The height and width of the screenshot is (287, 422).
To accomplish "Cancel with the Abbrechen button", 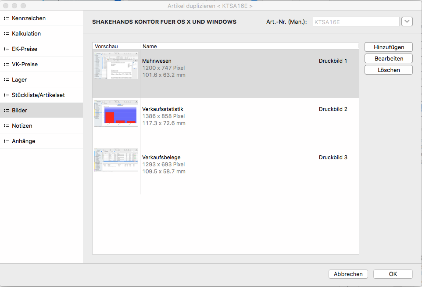I will [348, 274].
